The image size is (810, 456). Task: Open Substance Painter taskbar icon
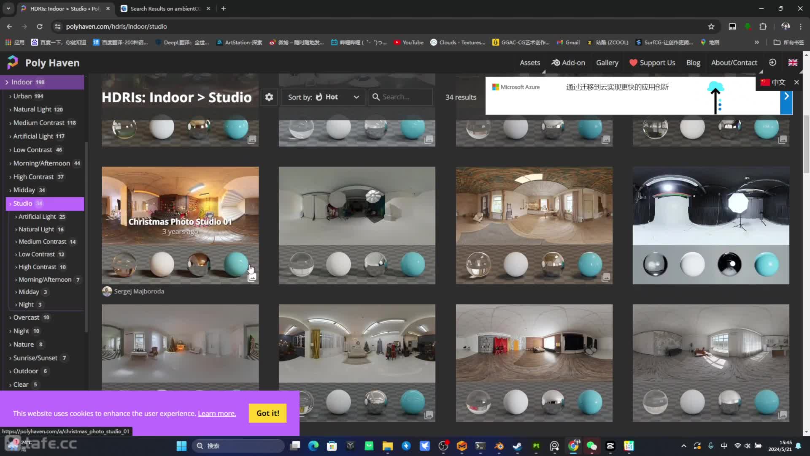536,446
